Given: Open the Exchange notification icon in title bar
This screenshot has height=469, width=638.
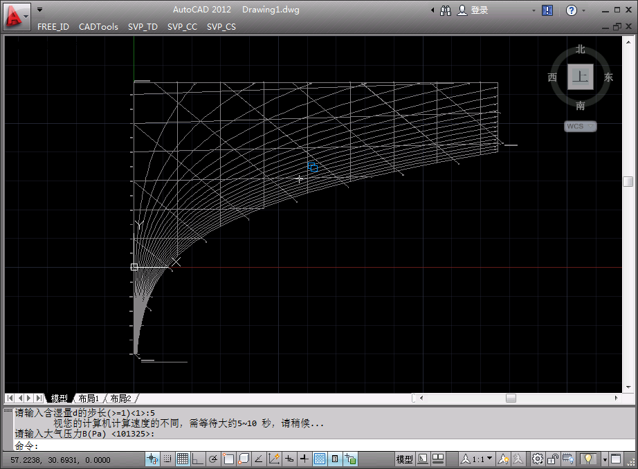Looking at the screenshot, I should coord(547,10).
